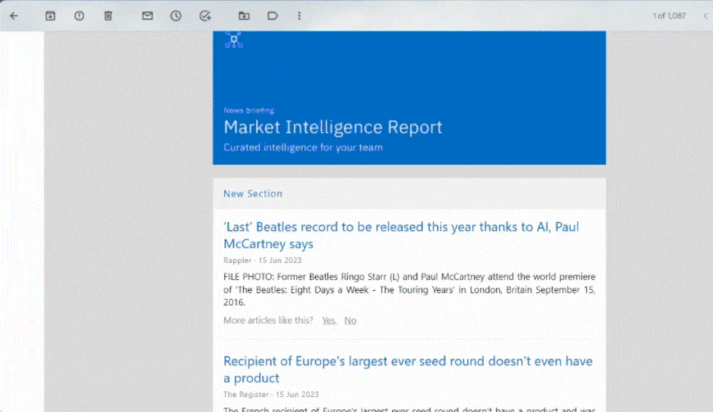
Task: Go back to the inbox list
Action: [x=14, y=16]
